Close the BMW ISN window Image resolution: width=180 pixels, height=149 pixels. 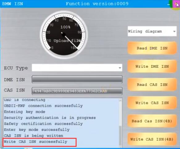tap(176, 4)
